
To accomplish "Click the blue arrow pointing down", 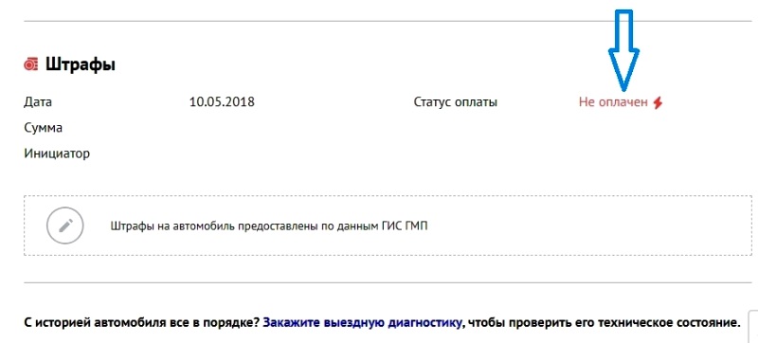I will coord(623,50).
